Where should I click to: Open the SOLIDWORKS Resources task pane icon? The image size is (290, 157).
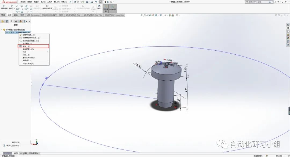point(288,25)
